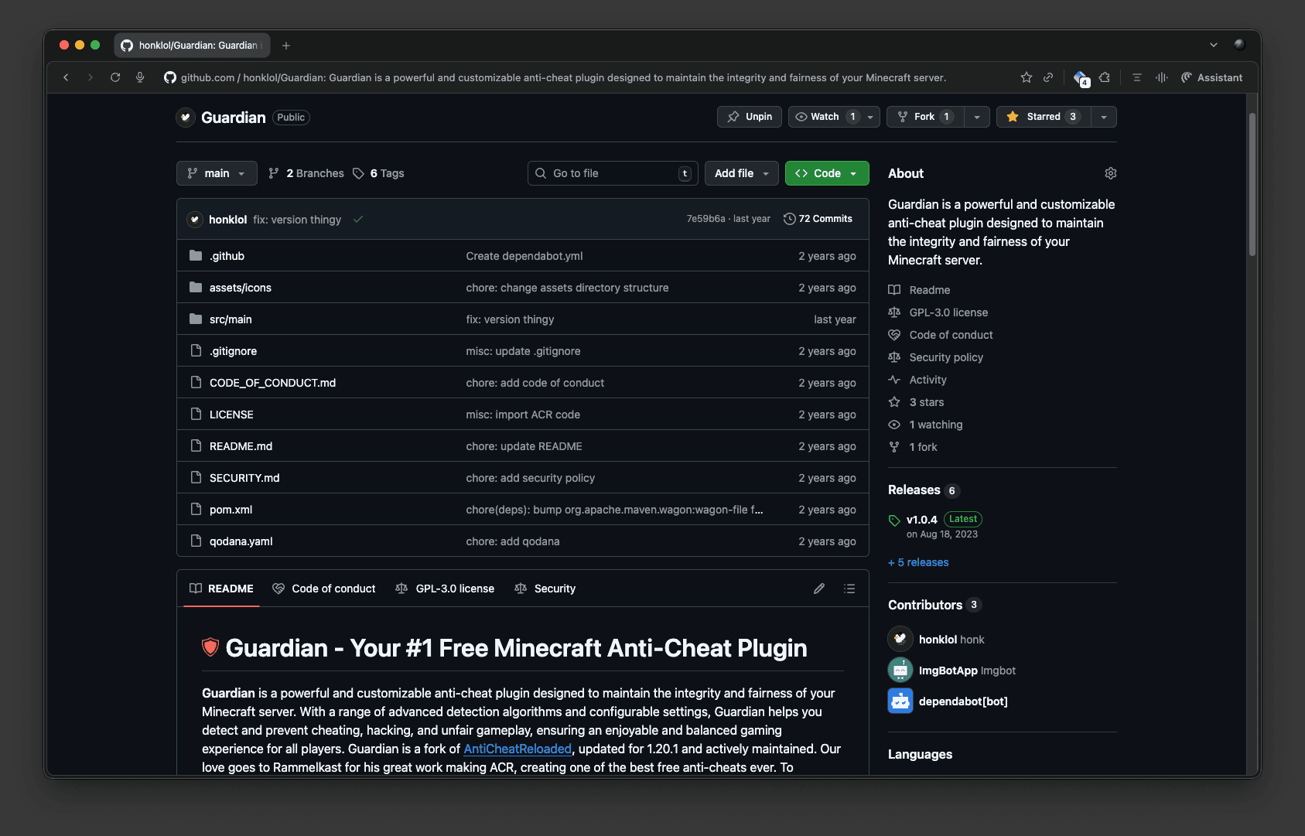Open the v1.0.4 latest release
This screenshot has height=836, width=1305.
[x=921, y=520]
